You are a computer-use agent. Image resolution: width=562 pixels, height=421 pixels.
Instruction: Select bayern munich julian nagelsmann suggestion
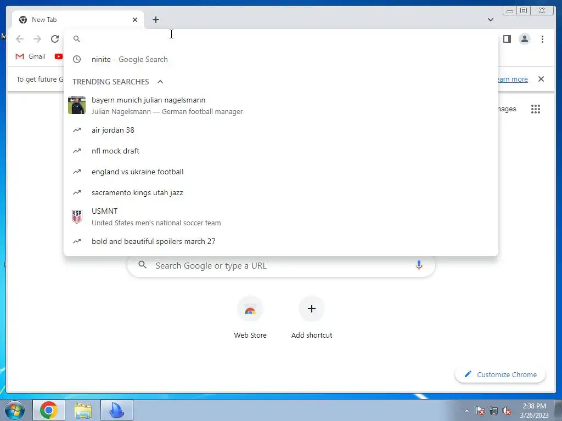click(280, 106)
